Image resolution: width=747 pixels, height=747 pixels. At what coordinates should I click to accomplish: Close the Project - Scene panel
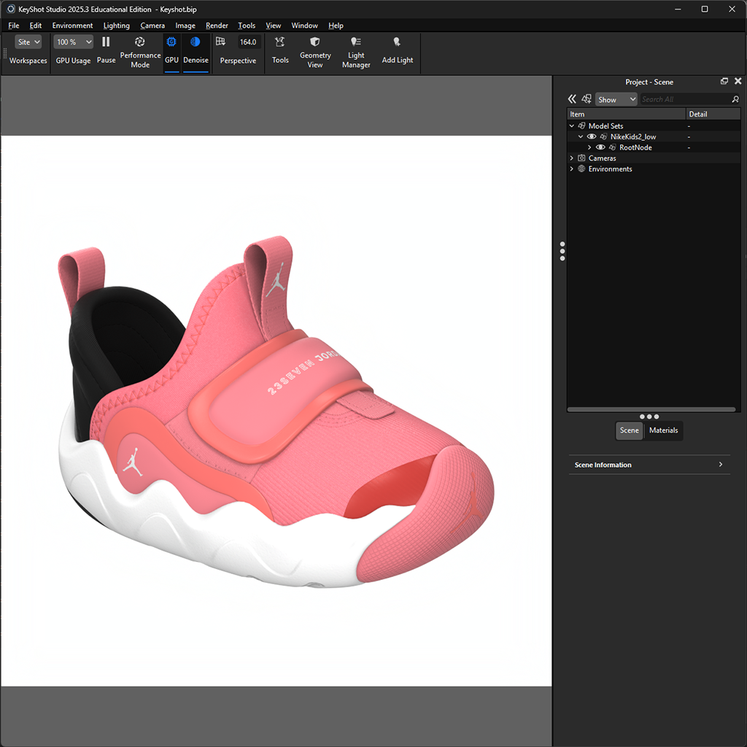(738, 82)
